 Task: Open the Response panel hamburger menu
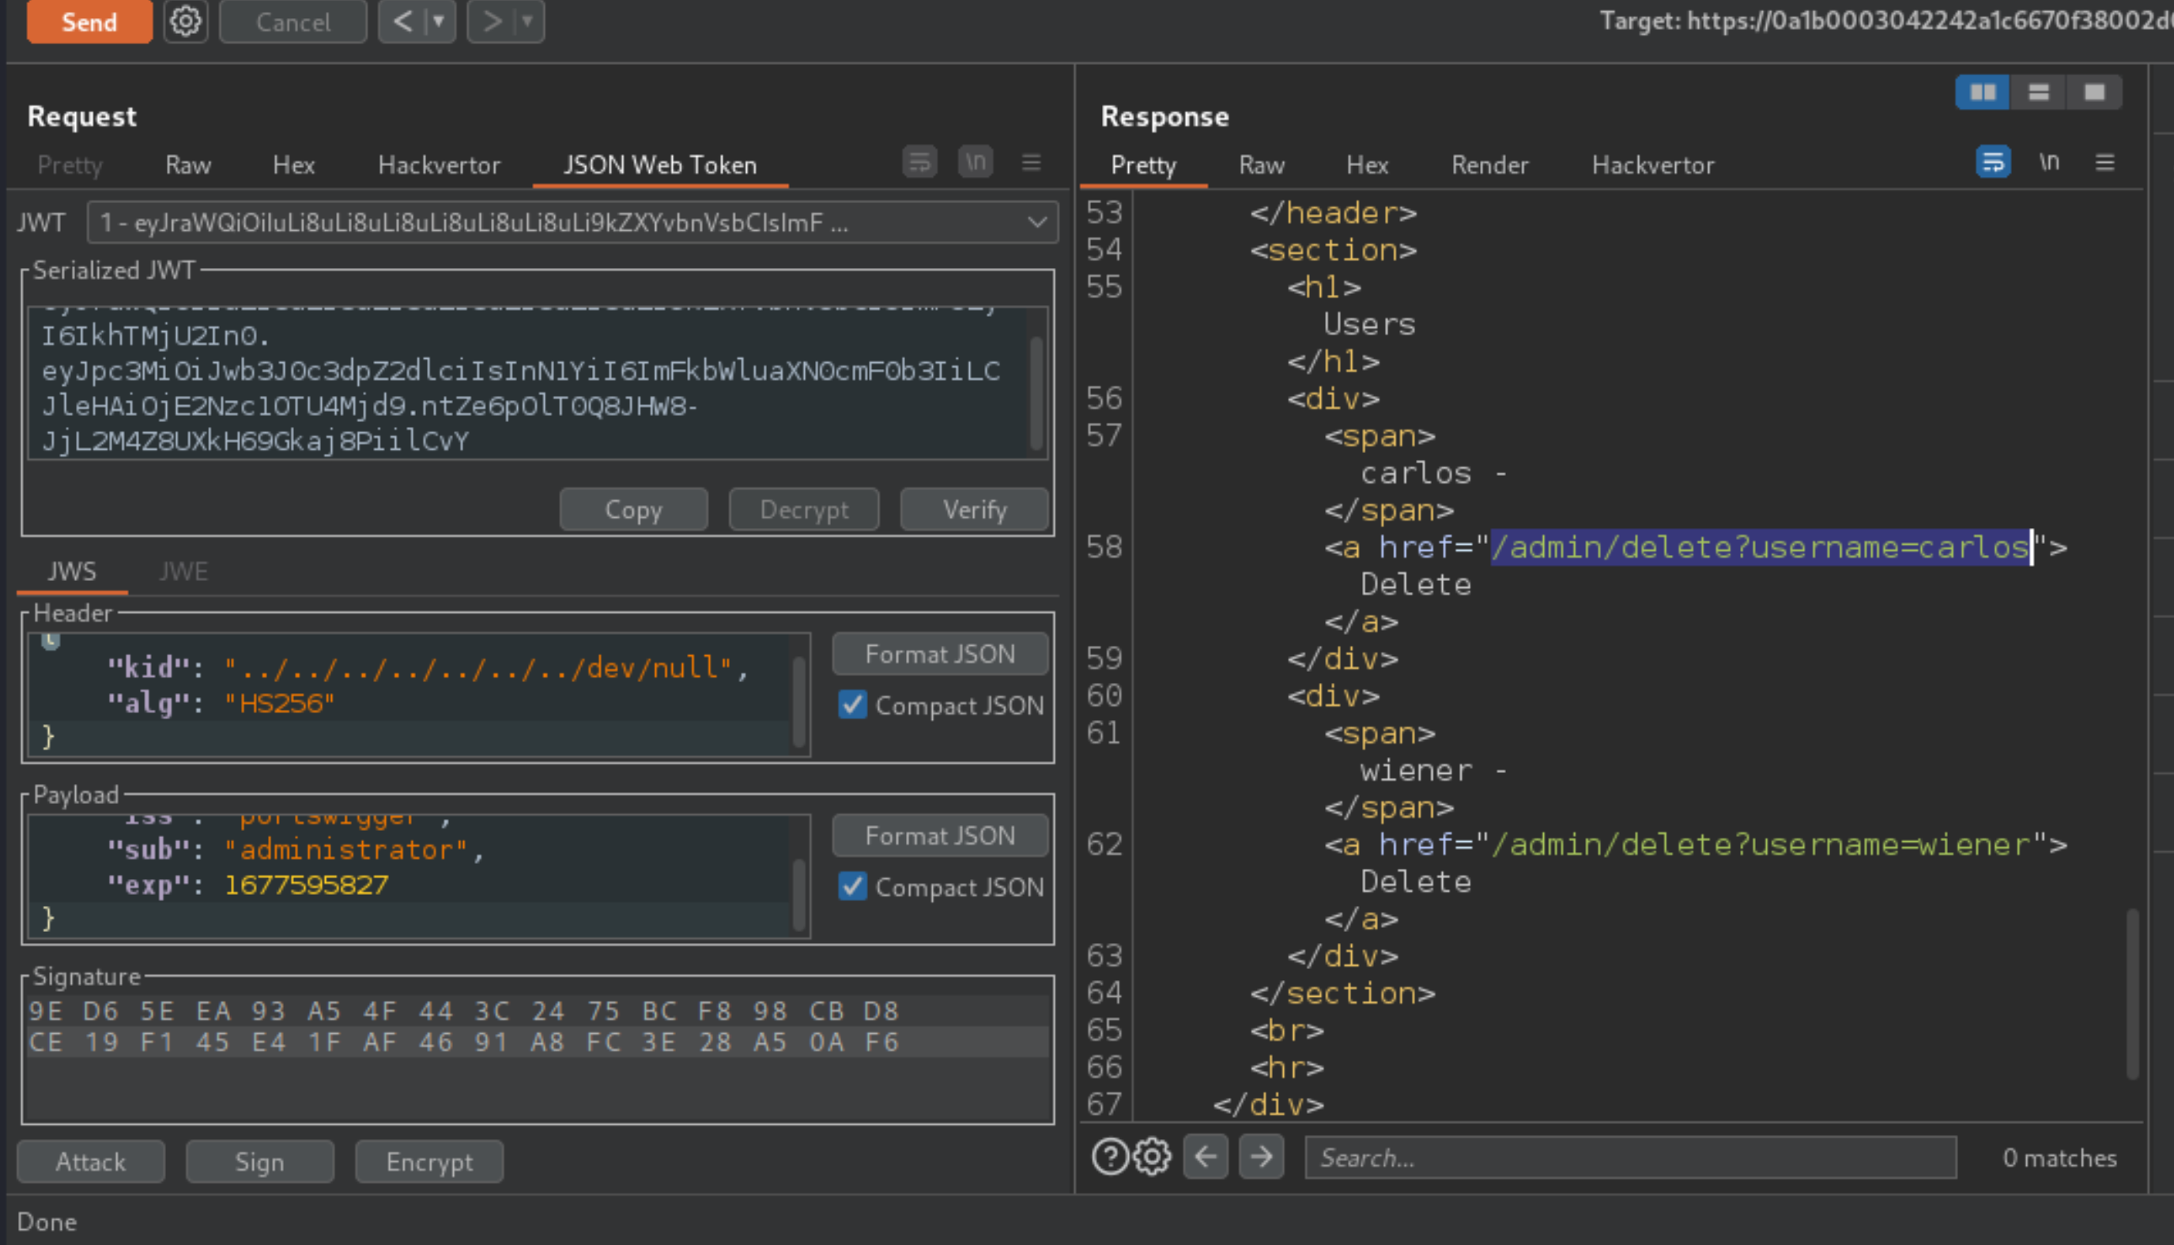(2105, 161)
